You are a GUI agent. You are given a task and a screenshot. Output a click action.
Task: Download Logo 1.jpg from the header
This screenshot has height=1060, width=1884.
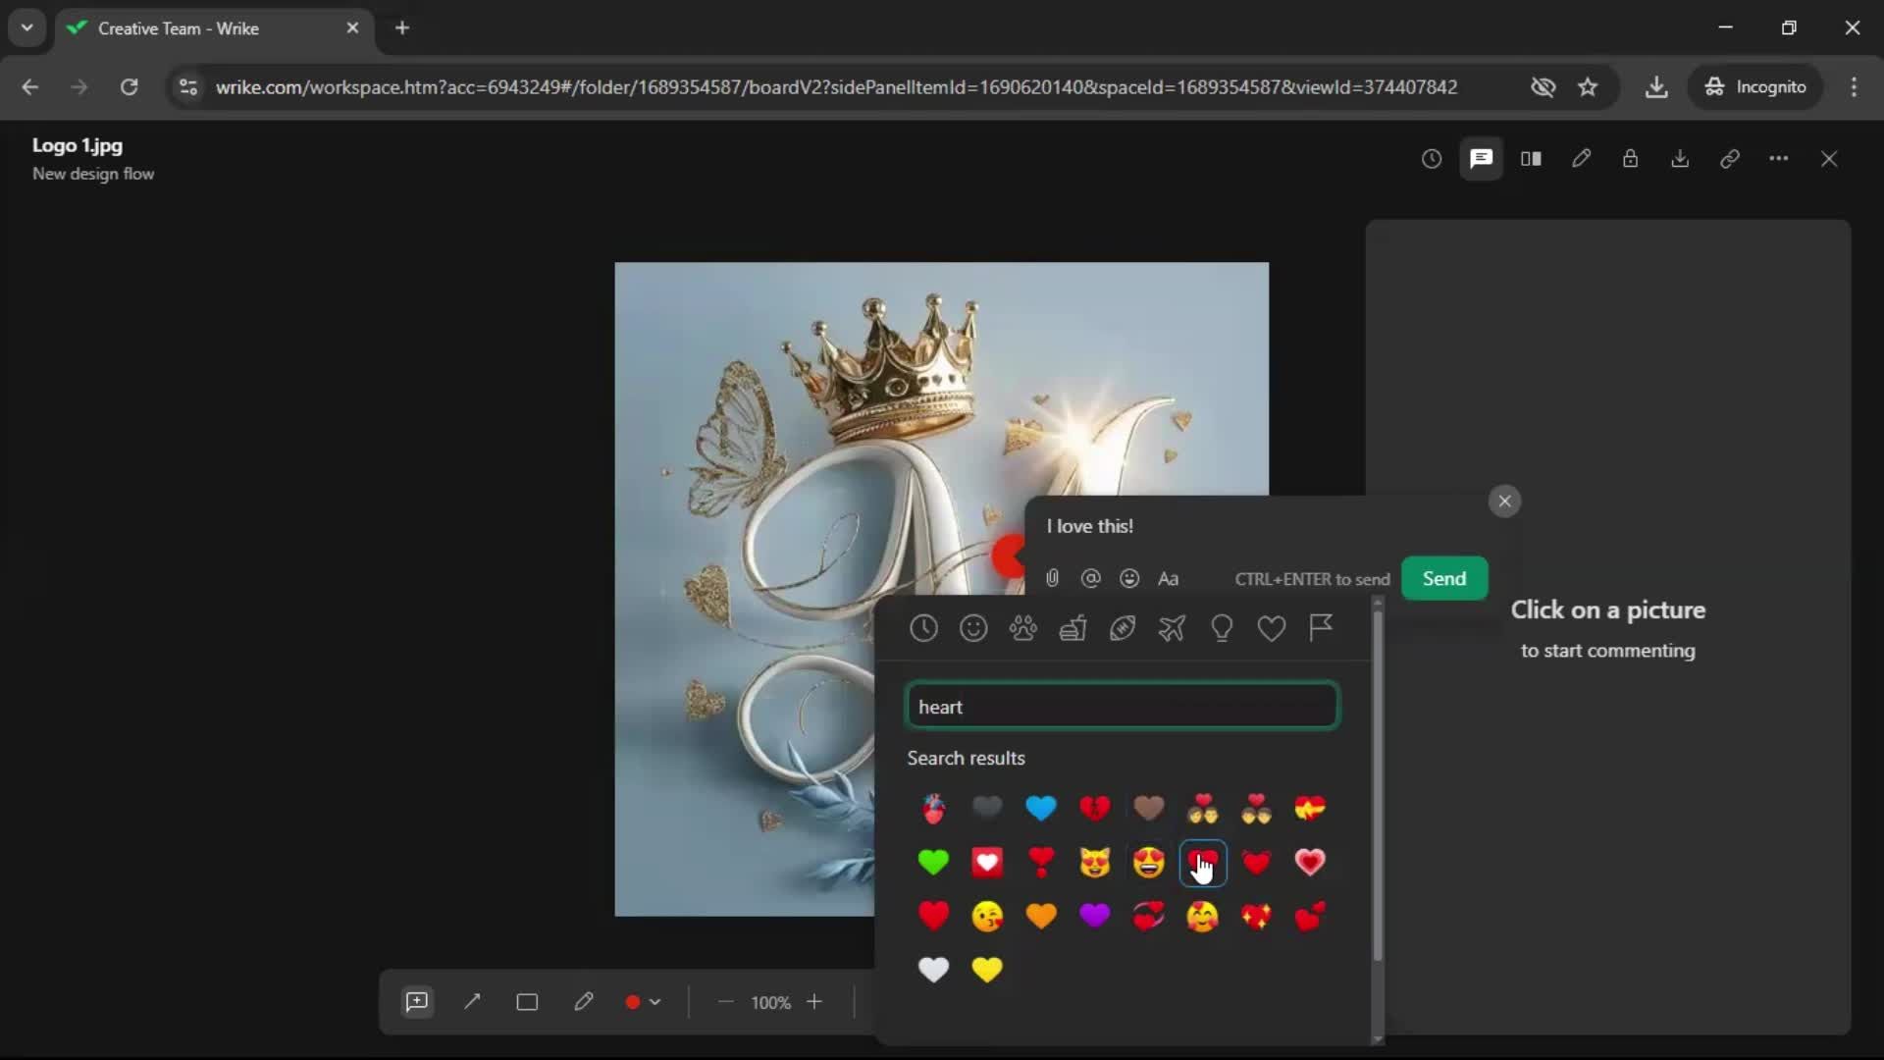click(x=1680, y=159)
